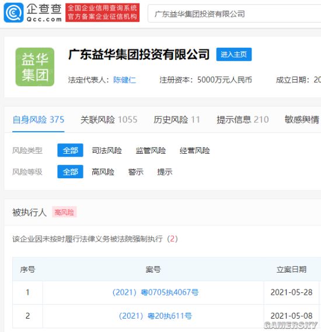
Task: Switch to the 关联风险 1055 tab
Action: [109, 119]
